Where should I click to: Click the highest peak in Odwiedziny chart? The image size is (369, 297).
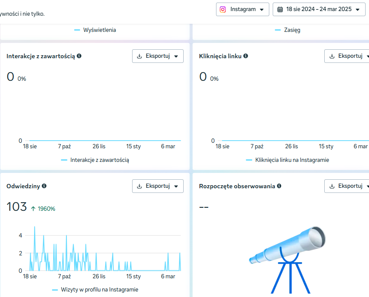tap(35, 227)
